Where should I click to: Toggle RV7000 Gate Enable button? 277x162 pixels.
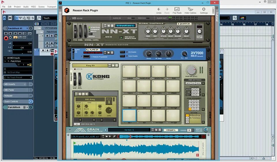click(122, 56)
